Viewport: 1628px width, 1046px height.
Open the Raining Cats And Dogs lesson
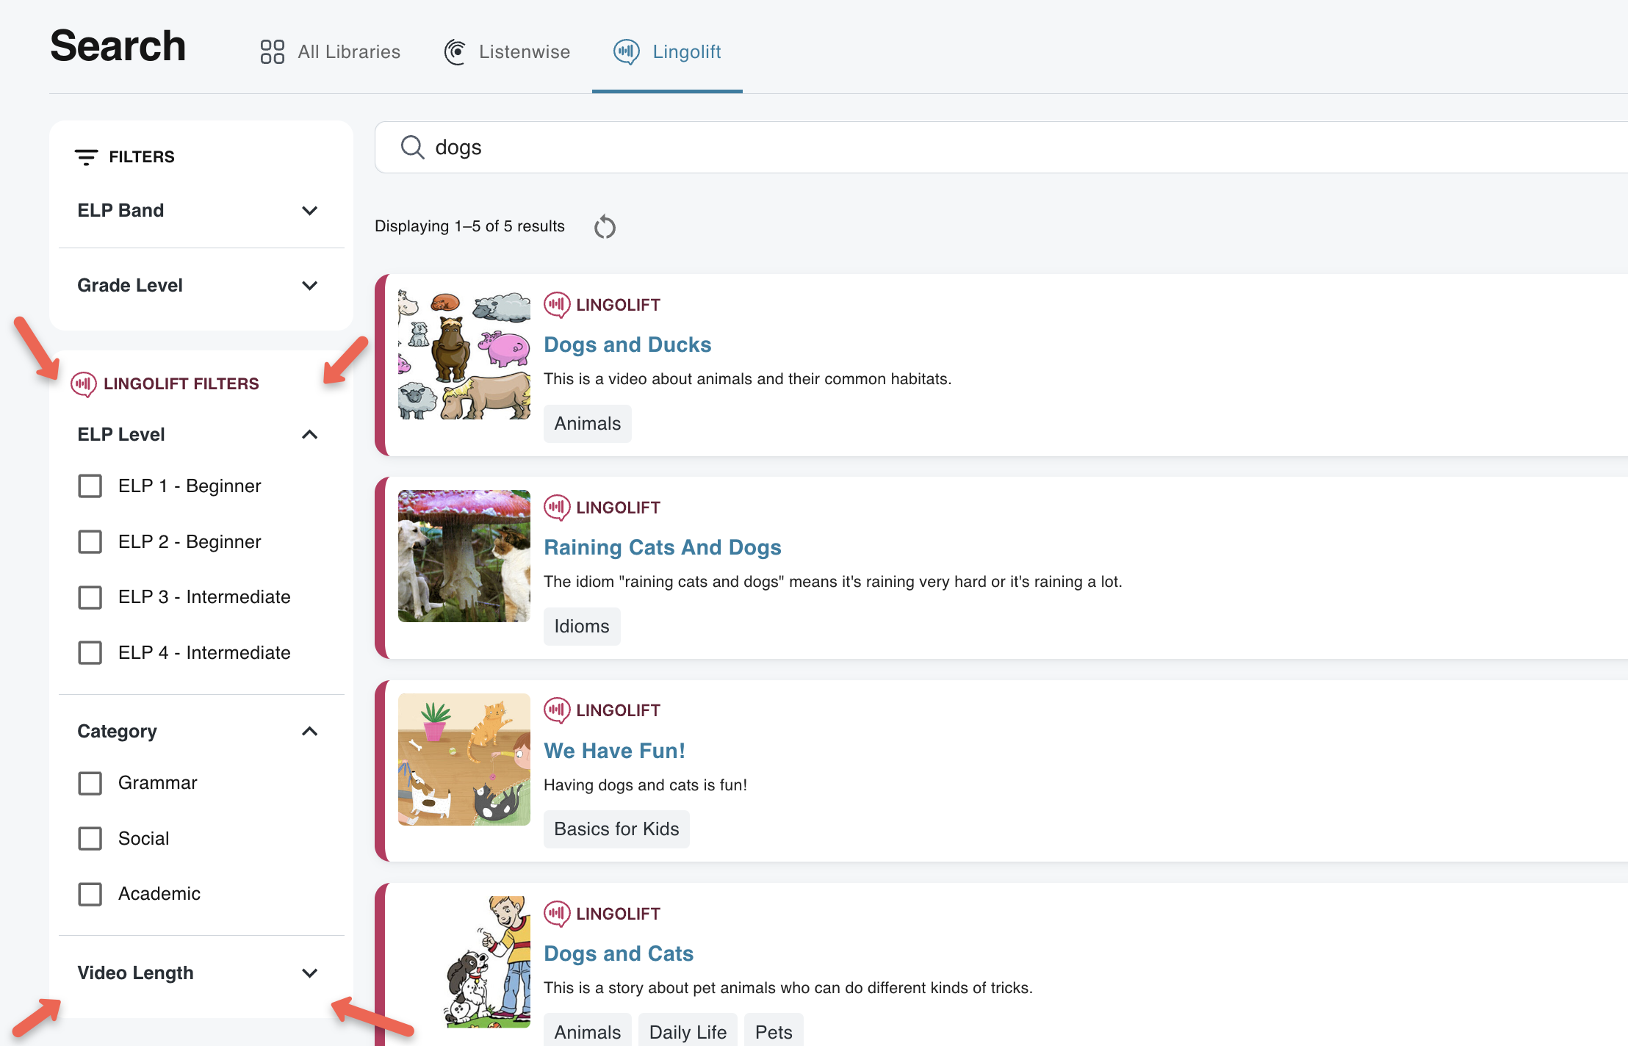[x=662, y=548]
